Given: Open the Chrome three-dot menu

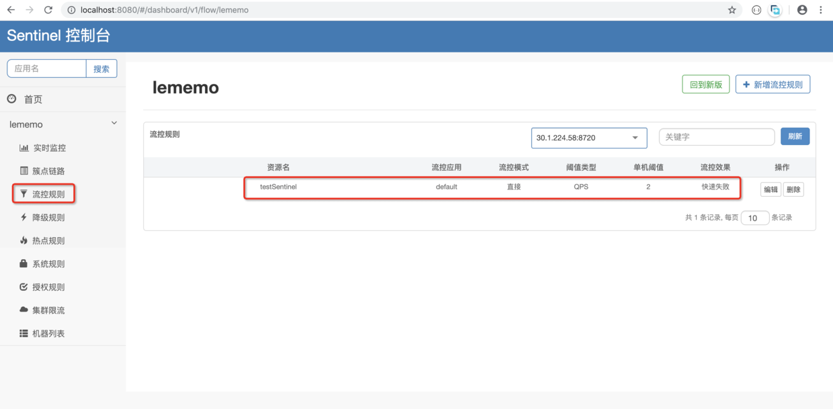Looking at the screenshot, I should pyautogui.click(x=821, y=10).
